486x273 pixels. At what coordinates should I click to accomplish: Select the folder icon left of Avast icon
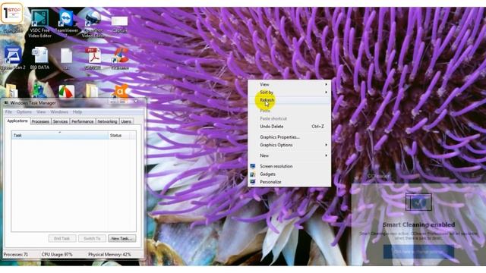92,91
